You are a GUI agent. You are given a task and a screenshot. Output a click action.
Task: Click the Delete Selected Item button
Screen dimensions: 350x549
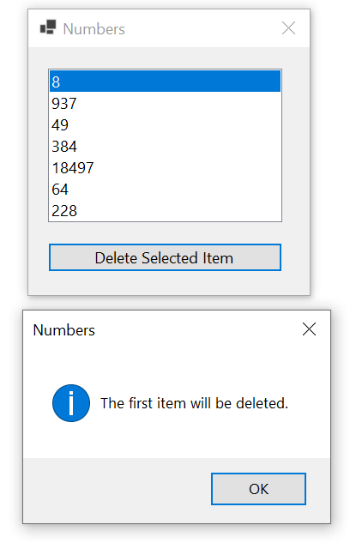[165, 257]
